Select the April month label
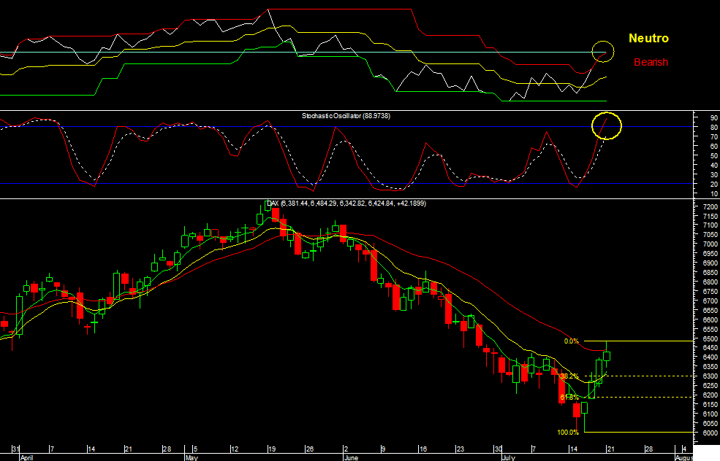This screenshot has width=720, height=461. pos(26,457)
